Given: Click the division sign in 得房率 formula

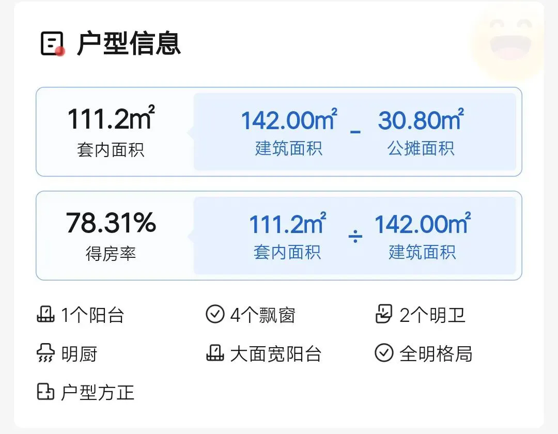Looking at the screenshot, I should [355, 236].
